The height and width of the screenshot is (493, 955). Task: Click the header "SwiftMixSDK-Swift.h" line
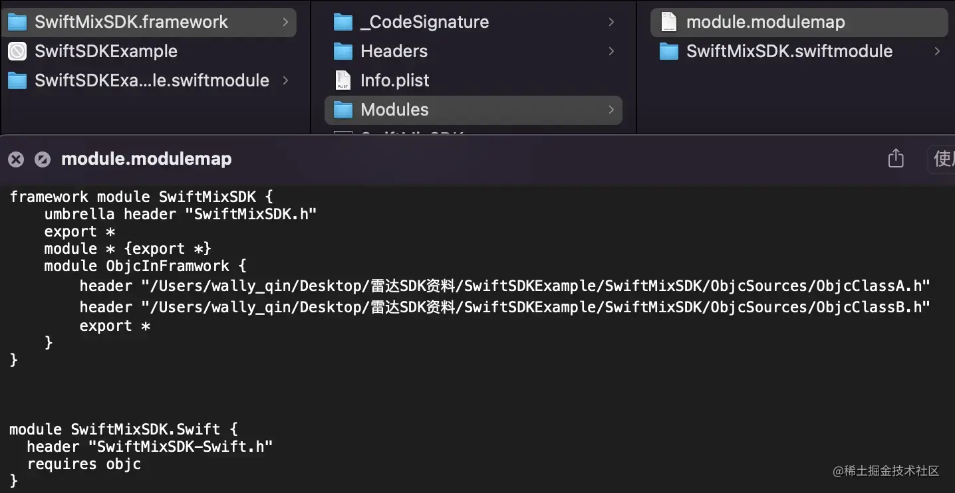pos(150,446)
